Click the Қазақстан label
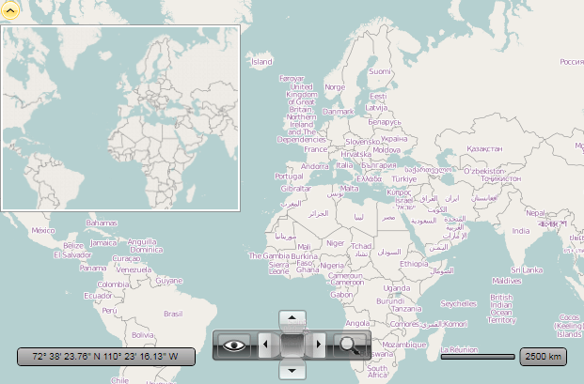This screenshot has width=584, height=384. 484,148
